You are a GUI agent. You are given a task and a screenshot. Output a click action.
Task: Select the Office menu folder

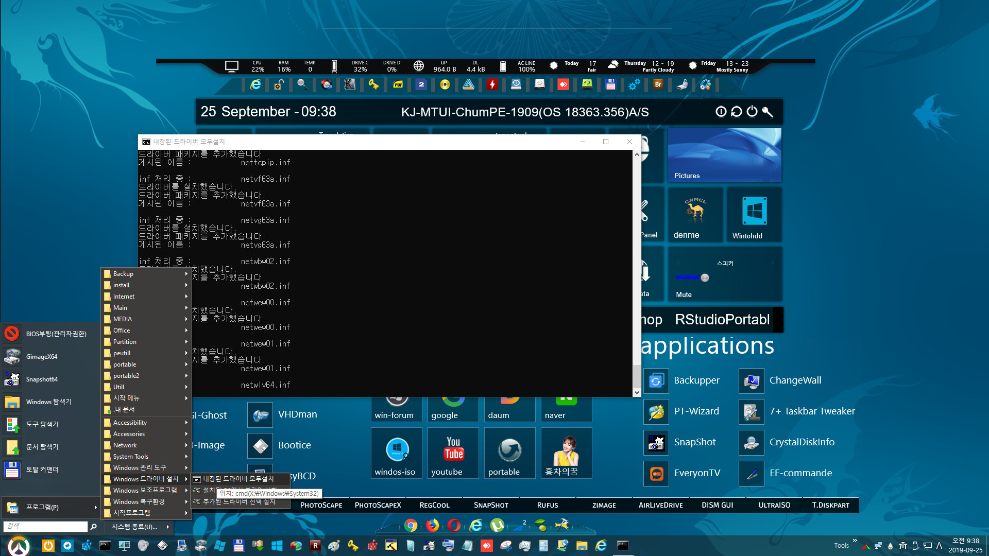click(146, 331)
